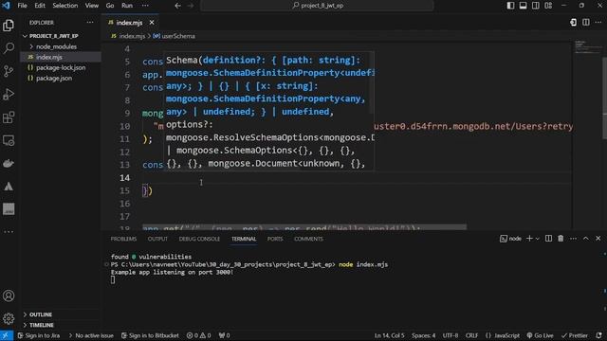Switch to the PROBLEMS panel tab
607x341 pixels.
(123, 239)
